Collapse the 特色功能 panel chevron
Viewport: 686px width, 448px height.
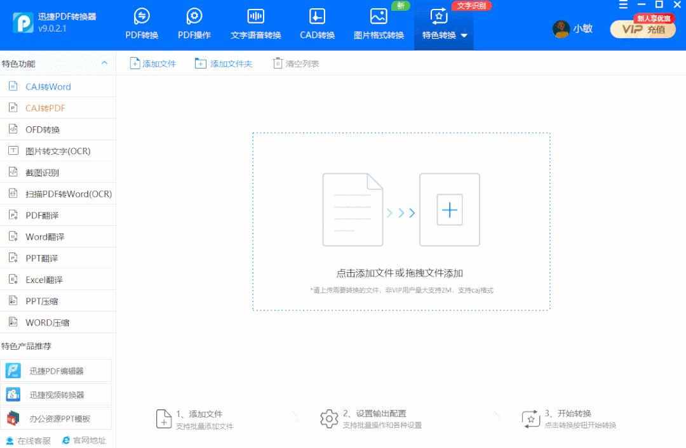104,63
